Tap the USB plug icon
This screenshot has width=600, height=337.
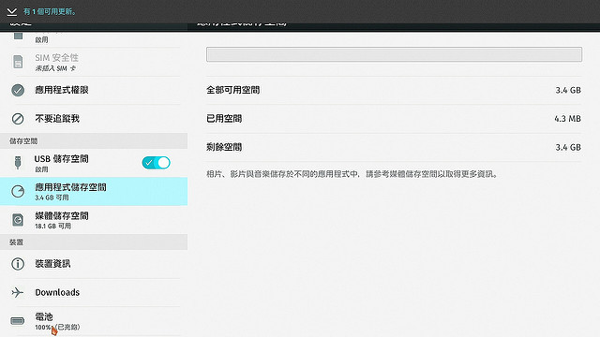coord(18,162)
